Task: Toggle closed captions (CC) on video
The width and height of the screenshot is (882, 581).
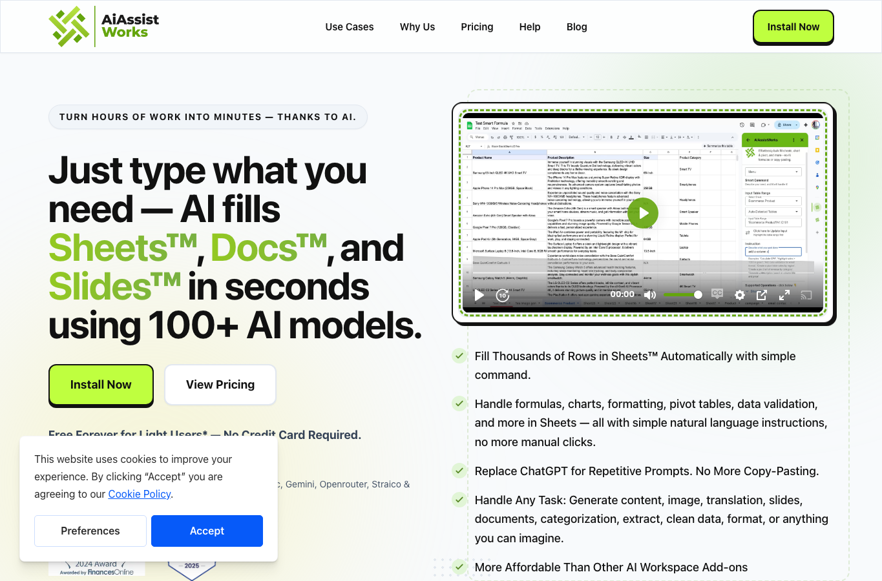Action: 717,294
